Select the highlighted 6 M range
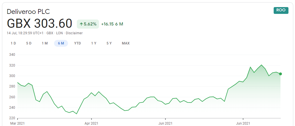The height and width of the screenshot is (126, 295). coord(61,43)
